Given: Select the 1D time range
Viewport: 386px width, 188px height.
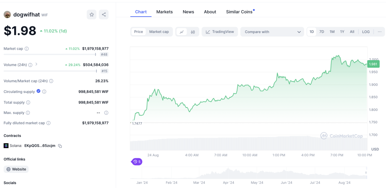Looking at the screenshot, I should click(x=312, y=32).
